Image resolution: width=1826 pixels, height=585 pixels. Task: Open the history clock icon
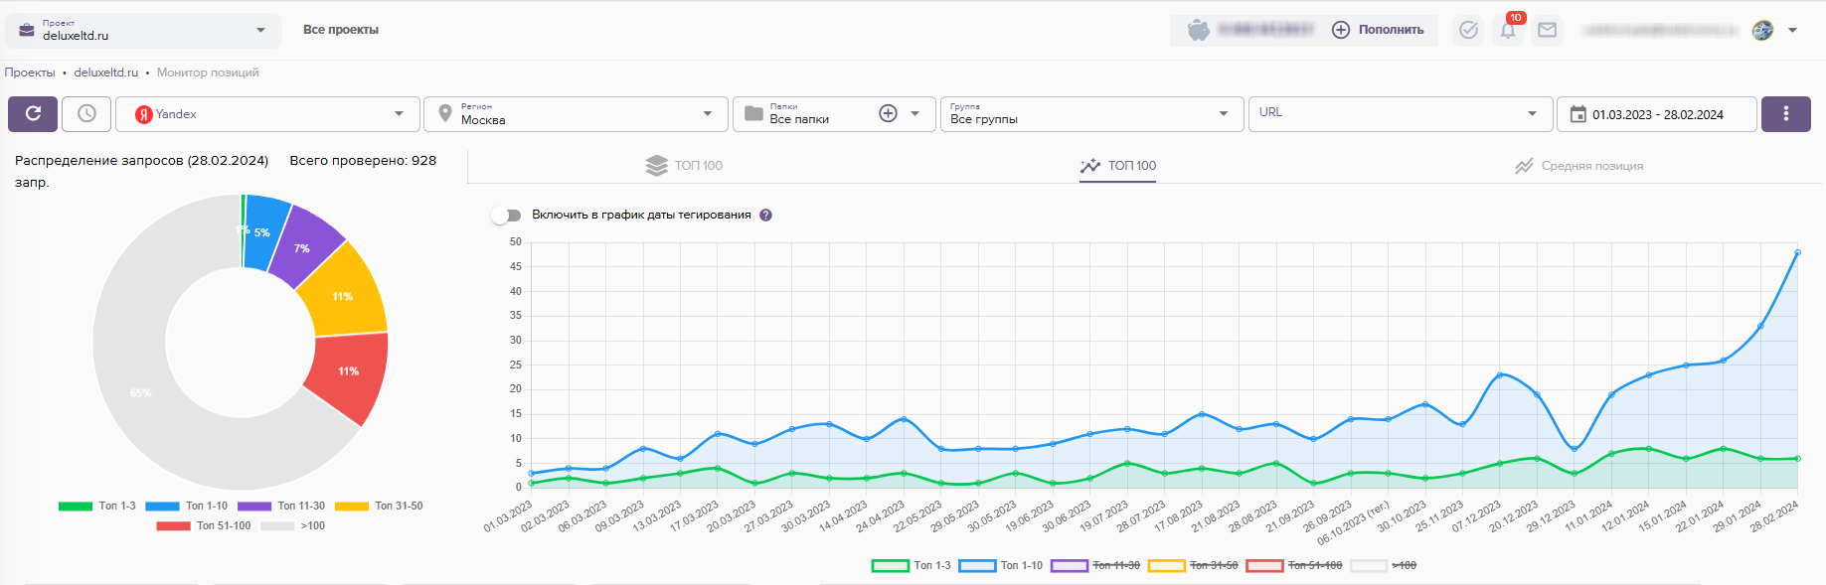point(86,114)
